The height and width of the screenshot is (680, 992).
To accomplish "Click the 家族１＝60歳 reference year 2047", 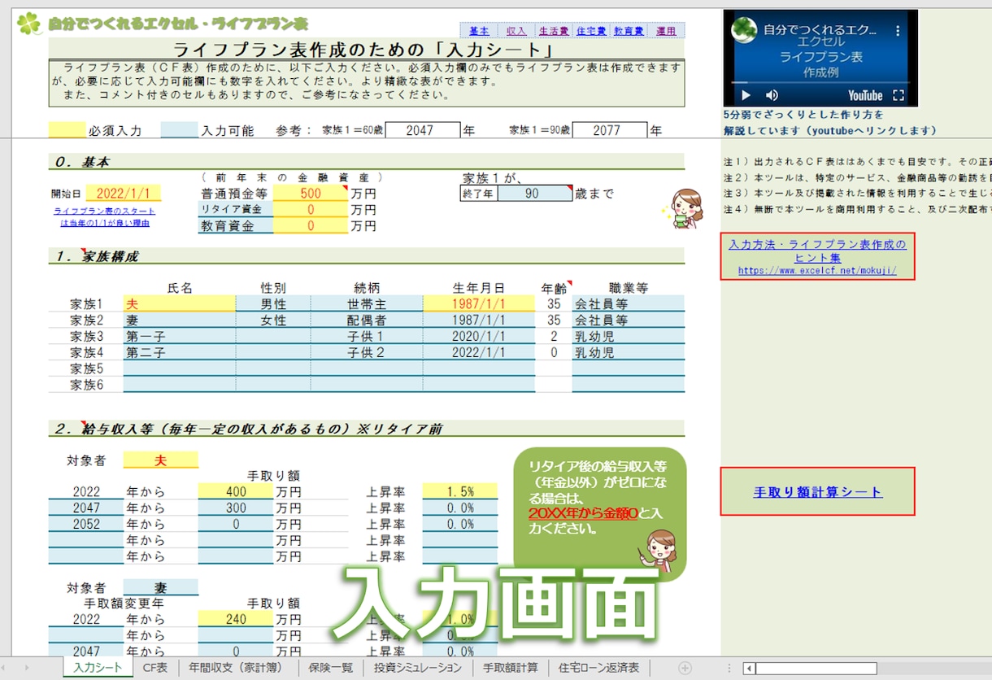I will coord(423,130).
